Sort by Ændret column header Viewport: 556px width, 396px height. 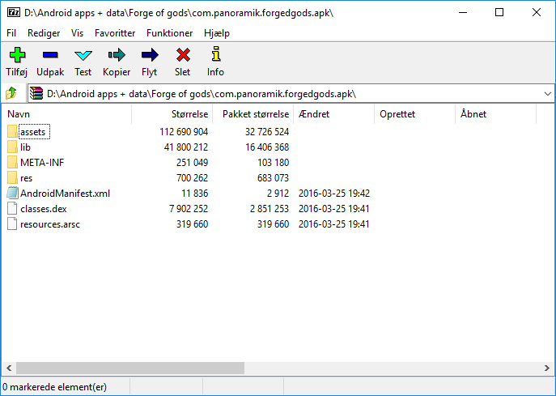(314, 114)
